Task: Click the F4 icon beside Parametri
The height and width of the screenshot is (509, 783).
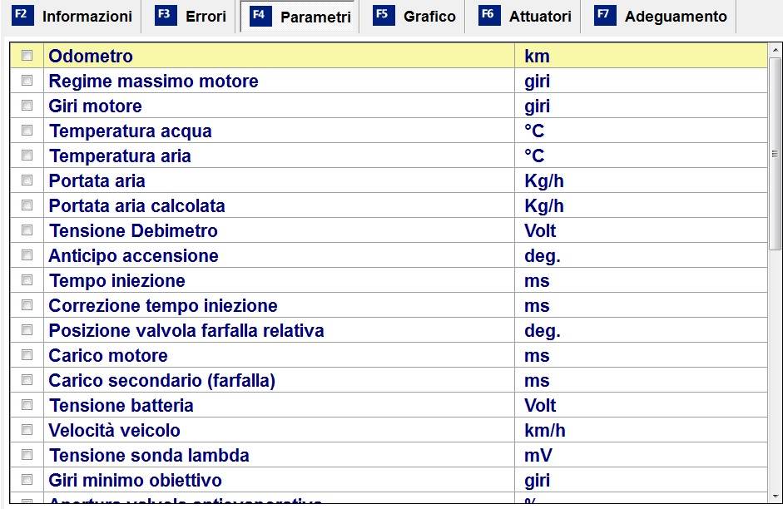Action: 260,16
